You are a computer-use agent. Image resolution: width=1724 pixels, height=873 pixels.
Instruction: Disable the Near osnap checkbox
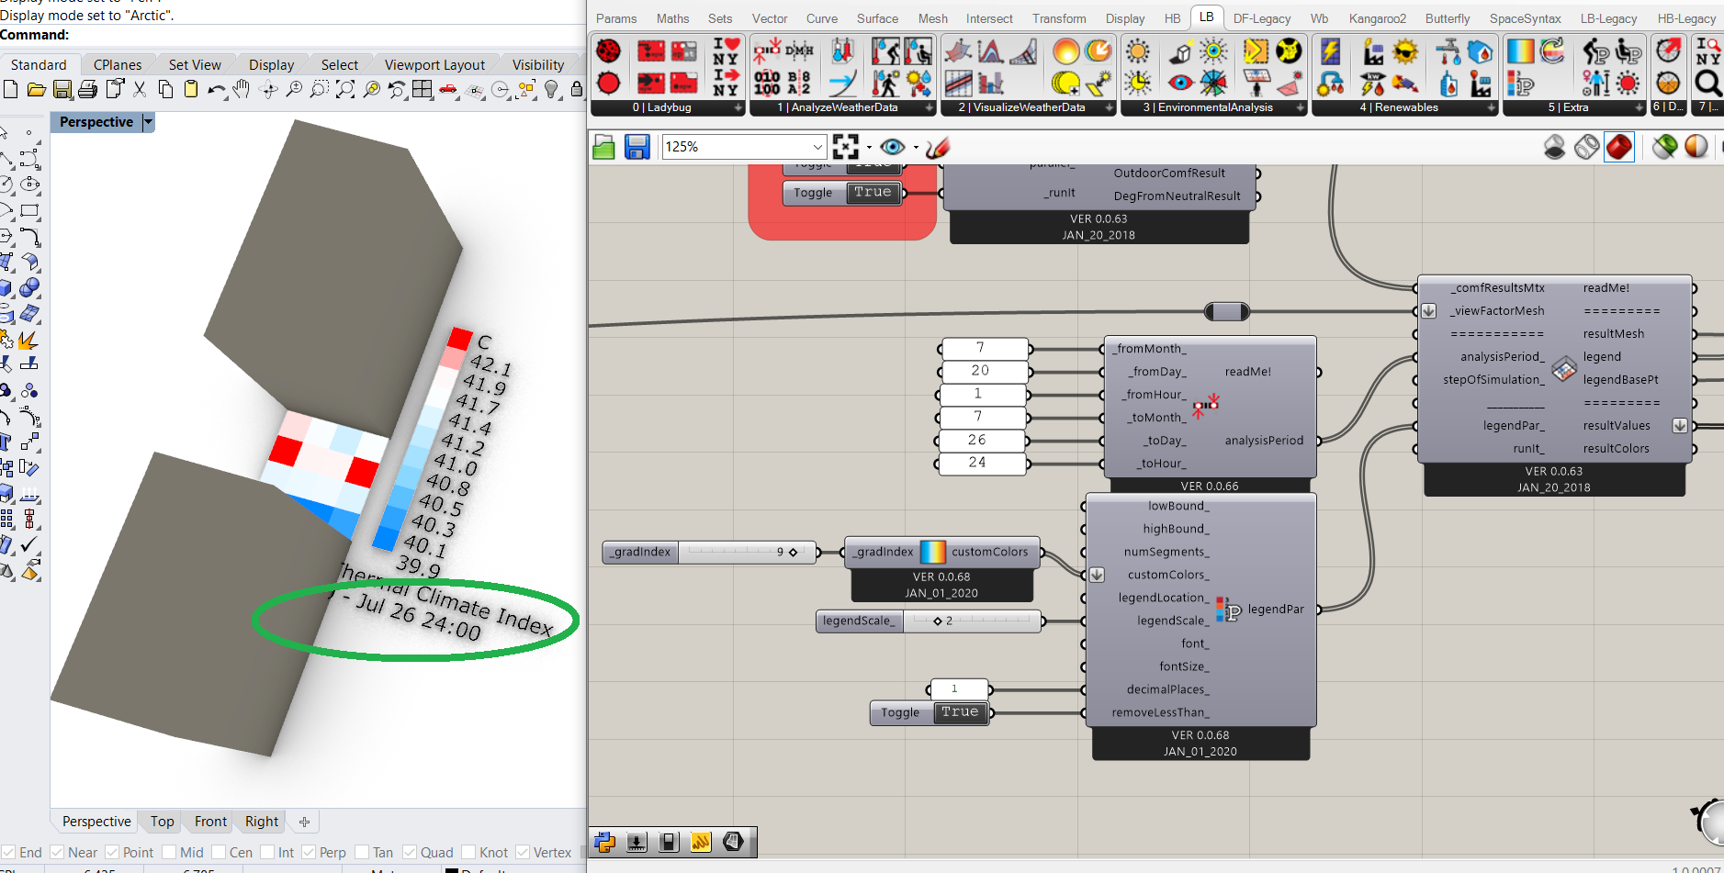point(57,853)
